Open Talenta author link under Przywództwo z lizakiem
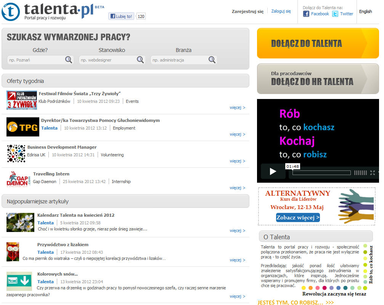384x305 pixels. pos(45,252)
